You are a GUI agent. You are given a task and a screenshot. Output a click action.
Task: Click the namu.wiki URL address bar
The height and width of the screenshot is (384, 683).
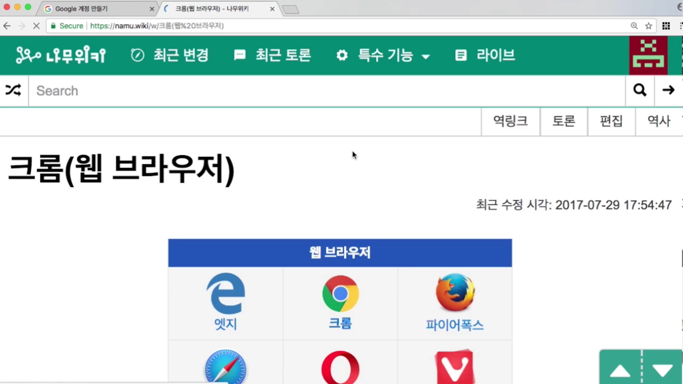pyautogui.click(x=352, y=26)
